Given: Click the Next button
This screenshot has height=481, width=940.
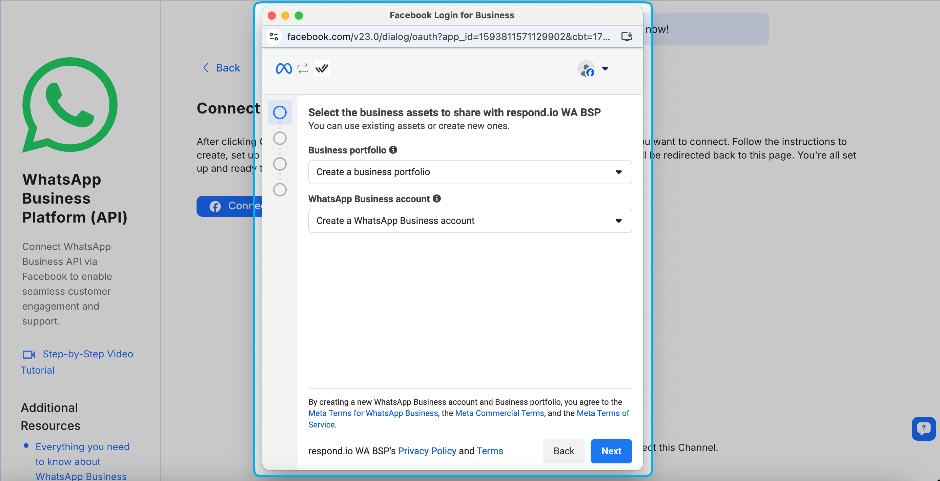Looking at the screenshot, I should click(x=611, y=451).
